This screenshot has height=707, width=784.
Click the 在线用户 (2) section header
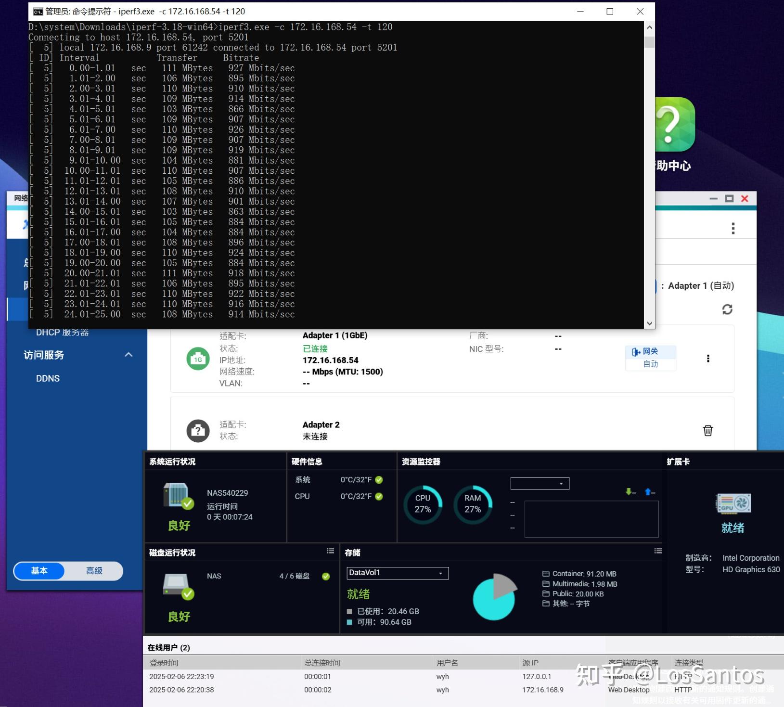[x=168, y=648]
